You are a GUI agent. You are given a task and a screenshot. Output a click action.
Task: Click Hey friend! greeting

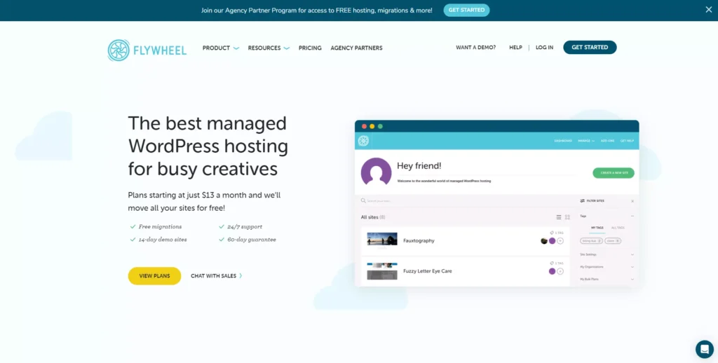coord(419,166)
